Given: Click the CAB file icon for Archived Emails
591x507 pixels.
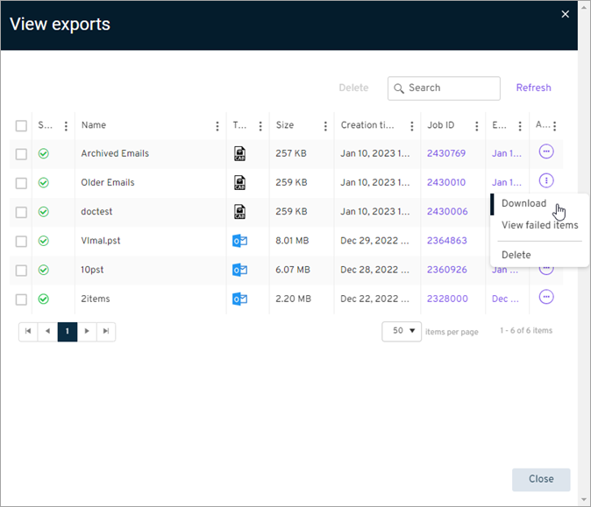Looking at the screenshot, I should (239, 153).
